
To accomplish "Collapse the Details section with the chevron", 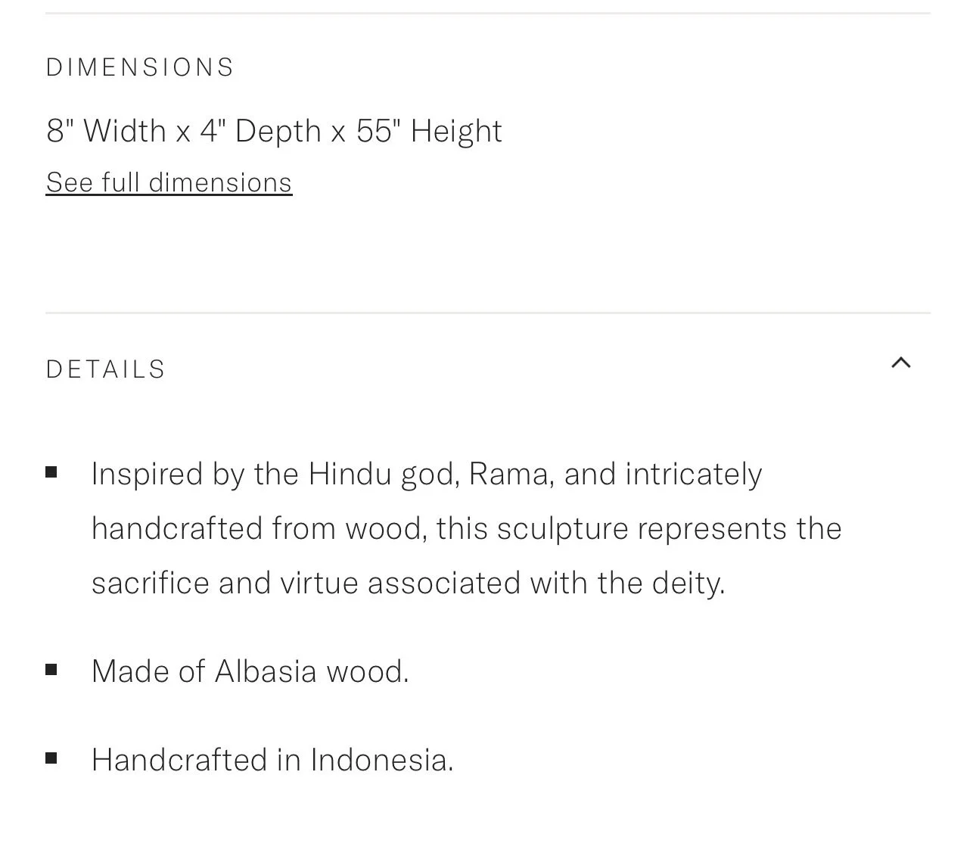I will point(900,363).
